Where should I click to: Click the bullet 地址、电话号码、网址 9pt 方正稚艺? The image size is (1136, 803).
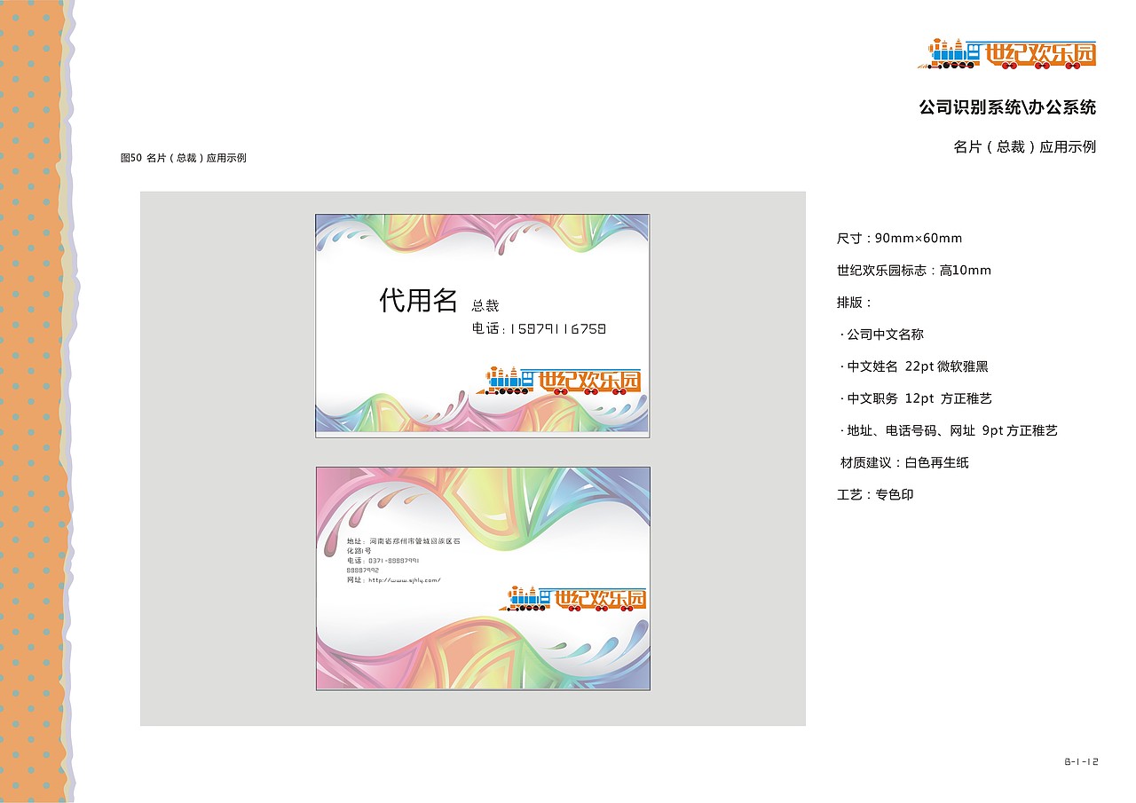[949, 430]
